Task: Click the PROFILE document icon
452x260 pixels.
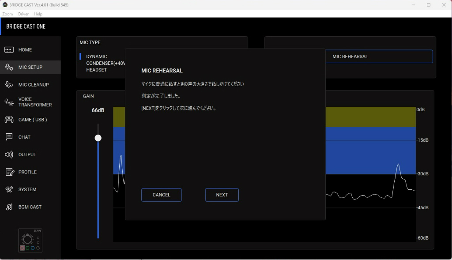Action: [10, 172]
